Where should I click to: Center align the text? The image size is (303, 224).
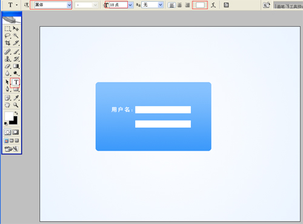pos(179,5)
